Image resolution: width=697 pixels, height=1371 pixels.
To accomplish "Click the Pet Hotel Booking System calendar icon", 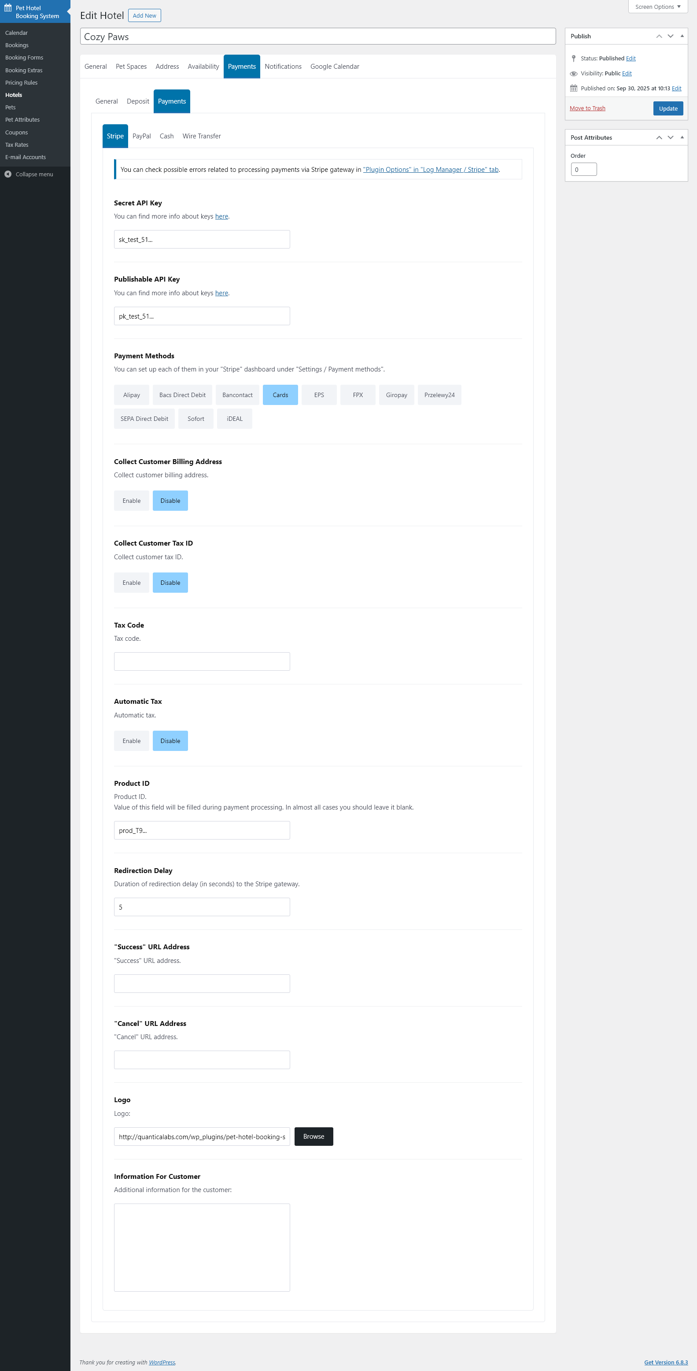I will point(8,8).
